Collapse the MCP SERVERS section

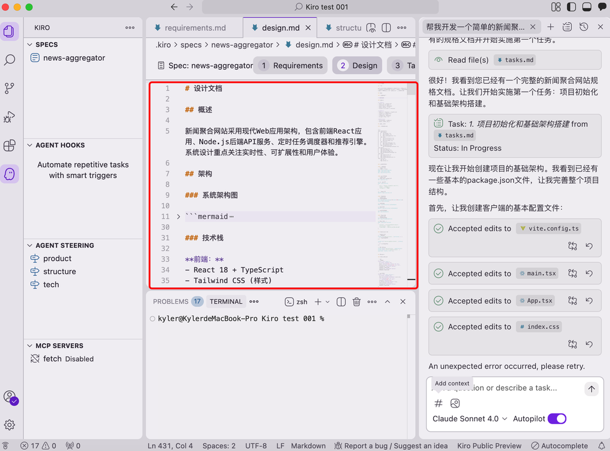pyautogui.click(x=30, y=346)
